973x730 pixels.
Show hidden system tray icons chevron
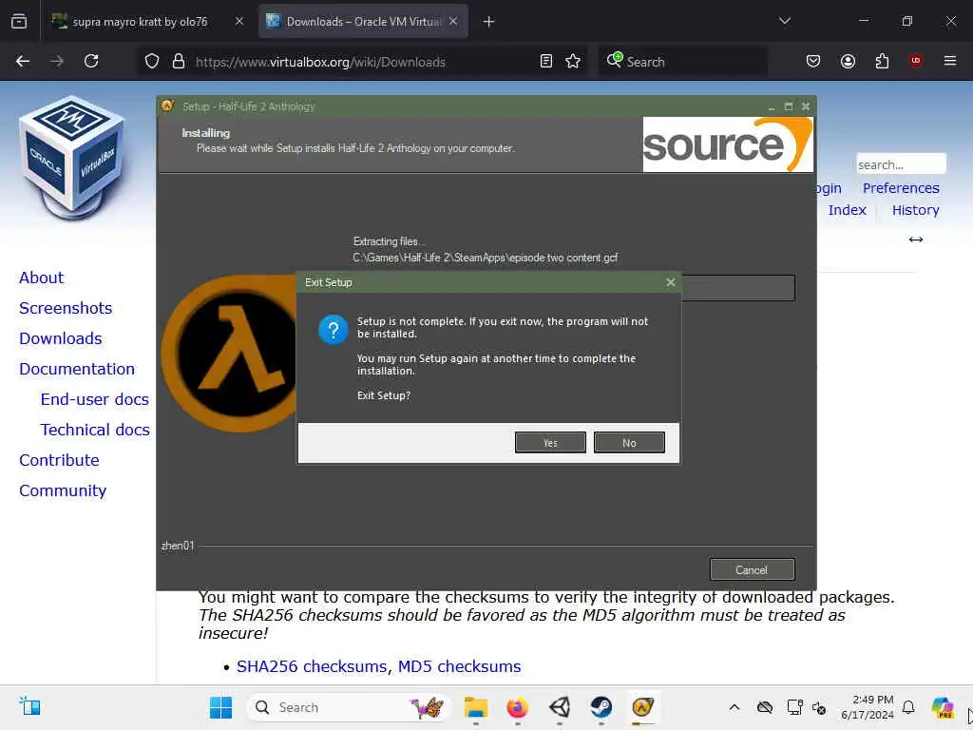735,707
